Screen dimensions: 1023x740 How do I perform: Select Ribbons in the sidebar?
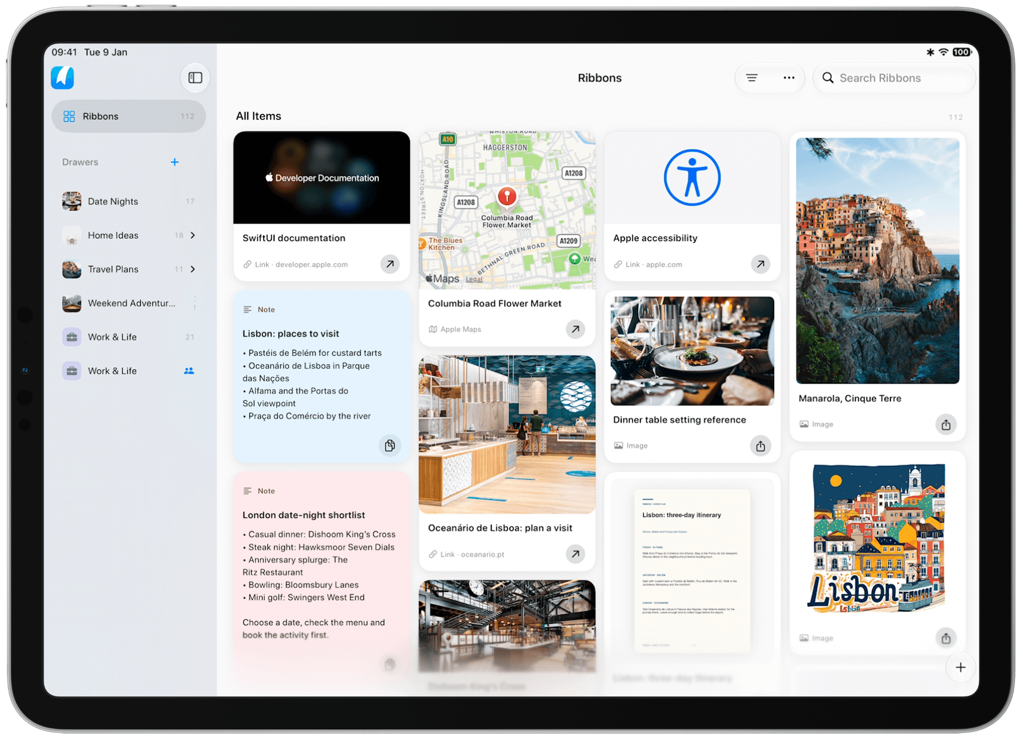pyautogui.click(x=129, y=116)
